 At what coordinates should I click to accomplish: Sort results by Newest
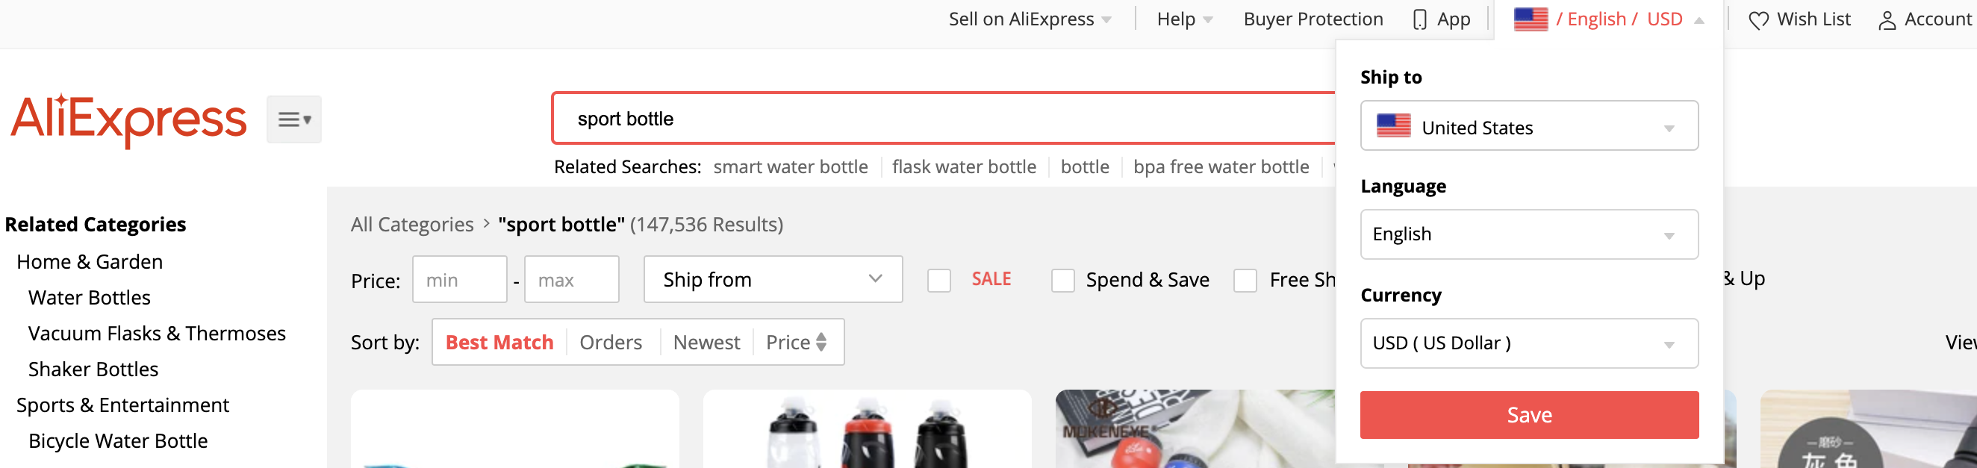[x=706, y=342]
